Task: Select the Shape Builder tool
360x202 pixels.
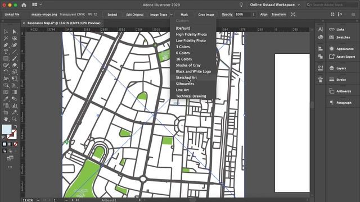Action: [x=6, y=85]
